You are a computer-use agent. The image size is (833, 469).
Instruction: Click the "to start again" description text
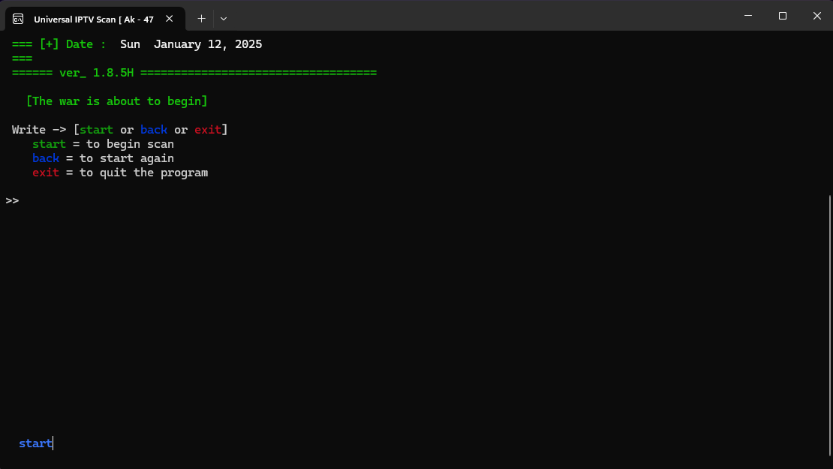click(127, 158)
